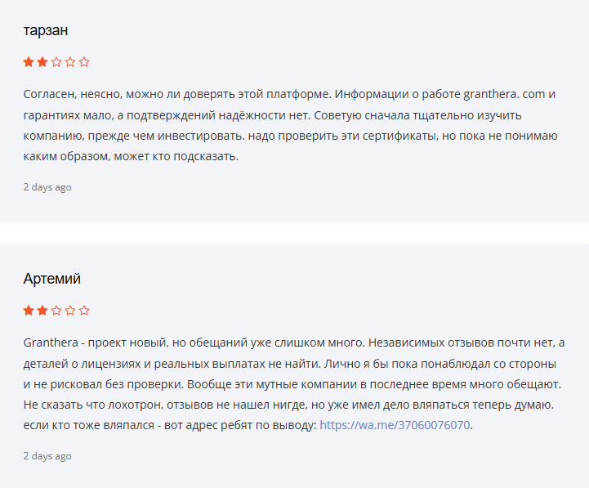Click fourth star in Артемий's review rating
The image size is (589, 488).
(70, 311)
